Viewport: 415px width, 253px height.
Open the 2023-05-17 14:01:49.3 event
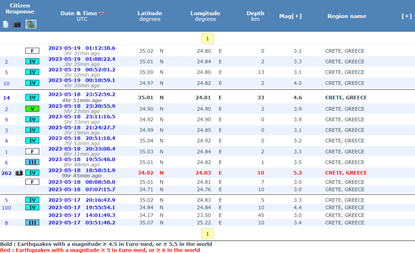(82, 215)
